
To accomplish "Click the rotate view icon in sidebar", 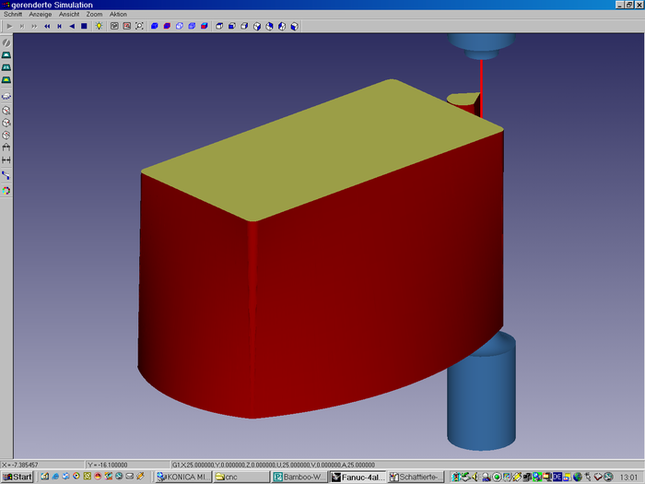I will click(6, 42).
